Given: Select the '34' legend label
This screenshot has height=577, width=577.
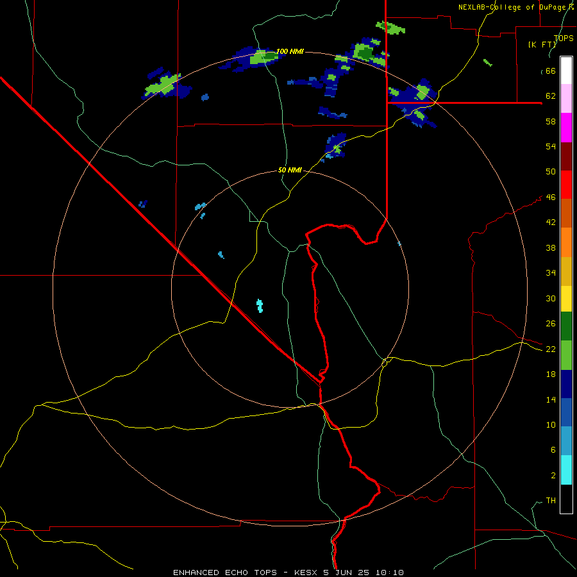Looking at the screenshot, I should (551, 272).
